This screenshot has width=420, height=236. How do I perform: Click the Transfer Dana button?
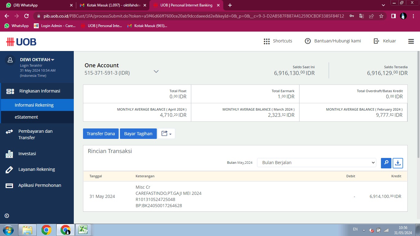101,134
